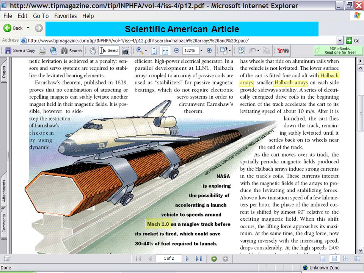Open the Edit menu
Screen dimensions: 364x273
pos(22,16)
